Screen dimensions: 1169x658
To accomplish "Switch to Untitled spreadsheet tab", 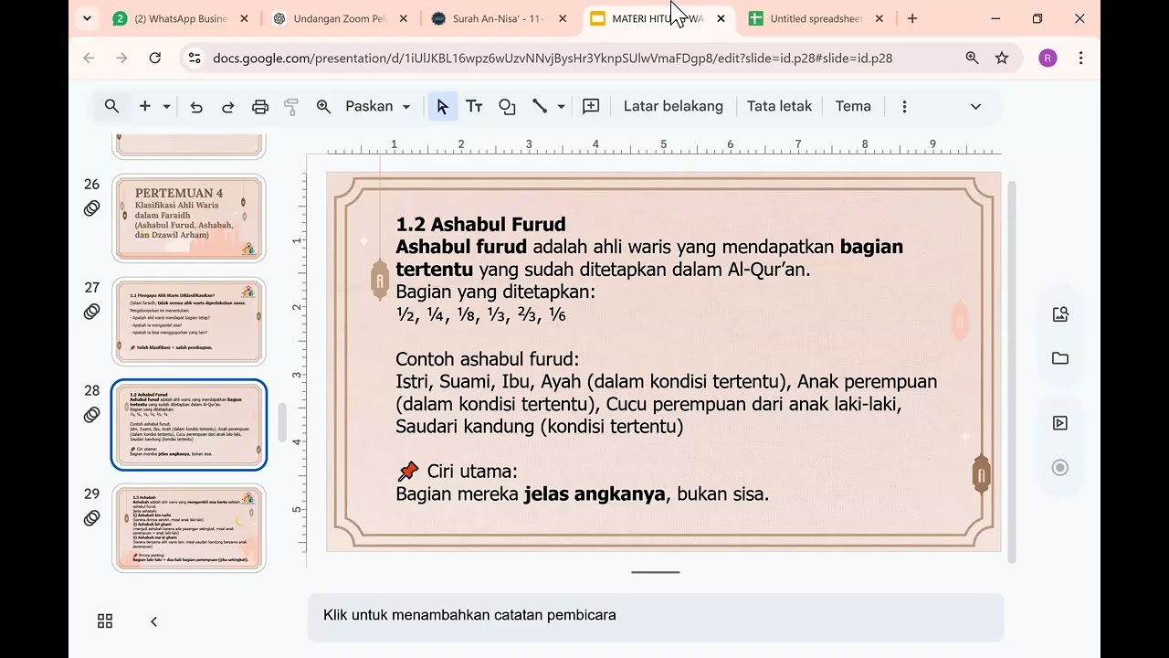I will click(816, 18).
